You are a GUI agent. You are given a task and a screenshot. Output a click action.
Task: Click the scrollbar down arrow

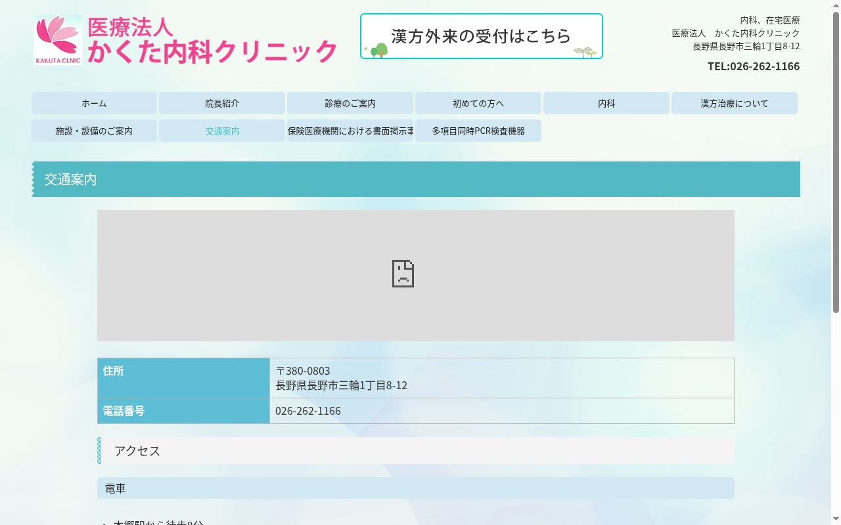click(x=836, y=519)
